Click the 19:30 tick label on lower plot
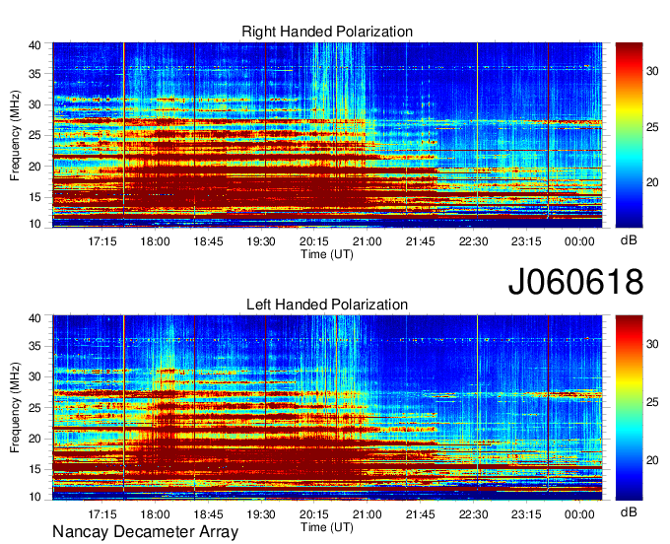 point(261,514)
